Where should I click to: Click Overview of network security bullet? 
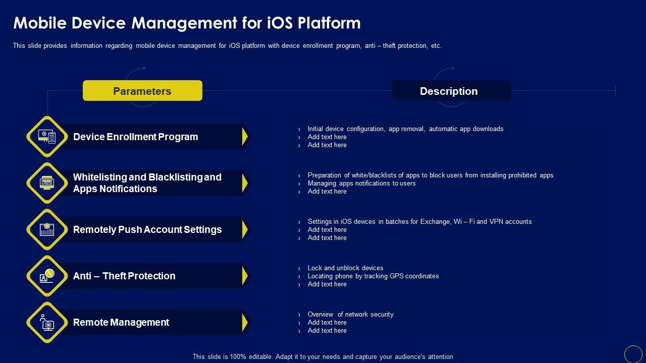350,314
